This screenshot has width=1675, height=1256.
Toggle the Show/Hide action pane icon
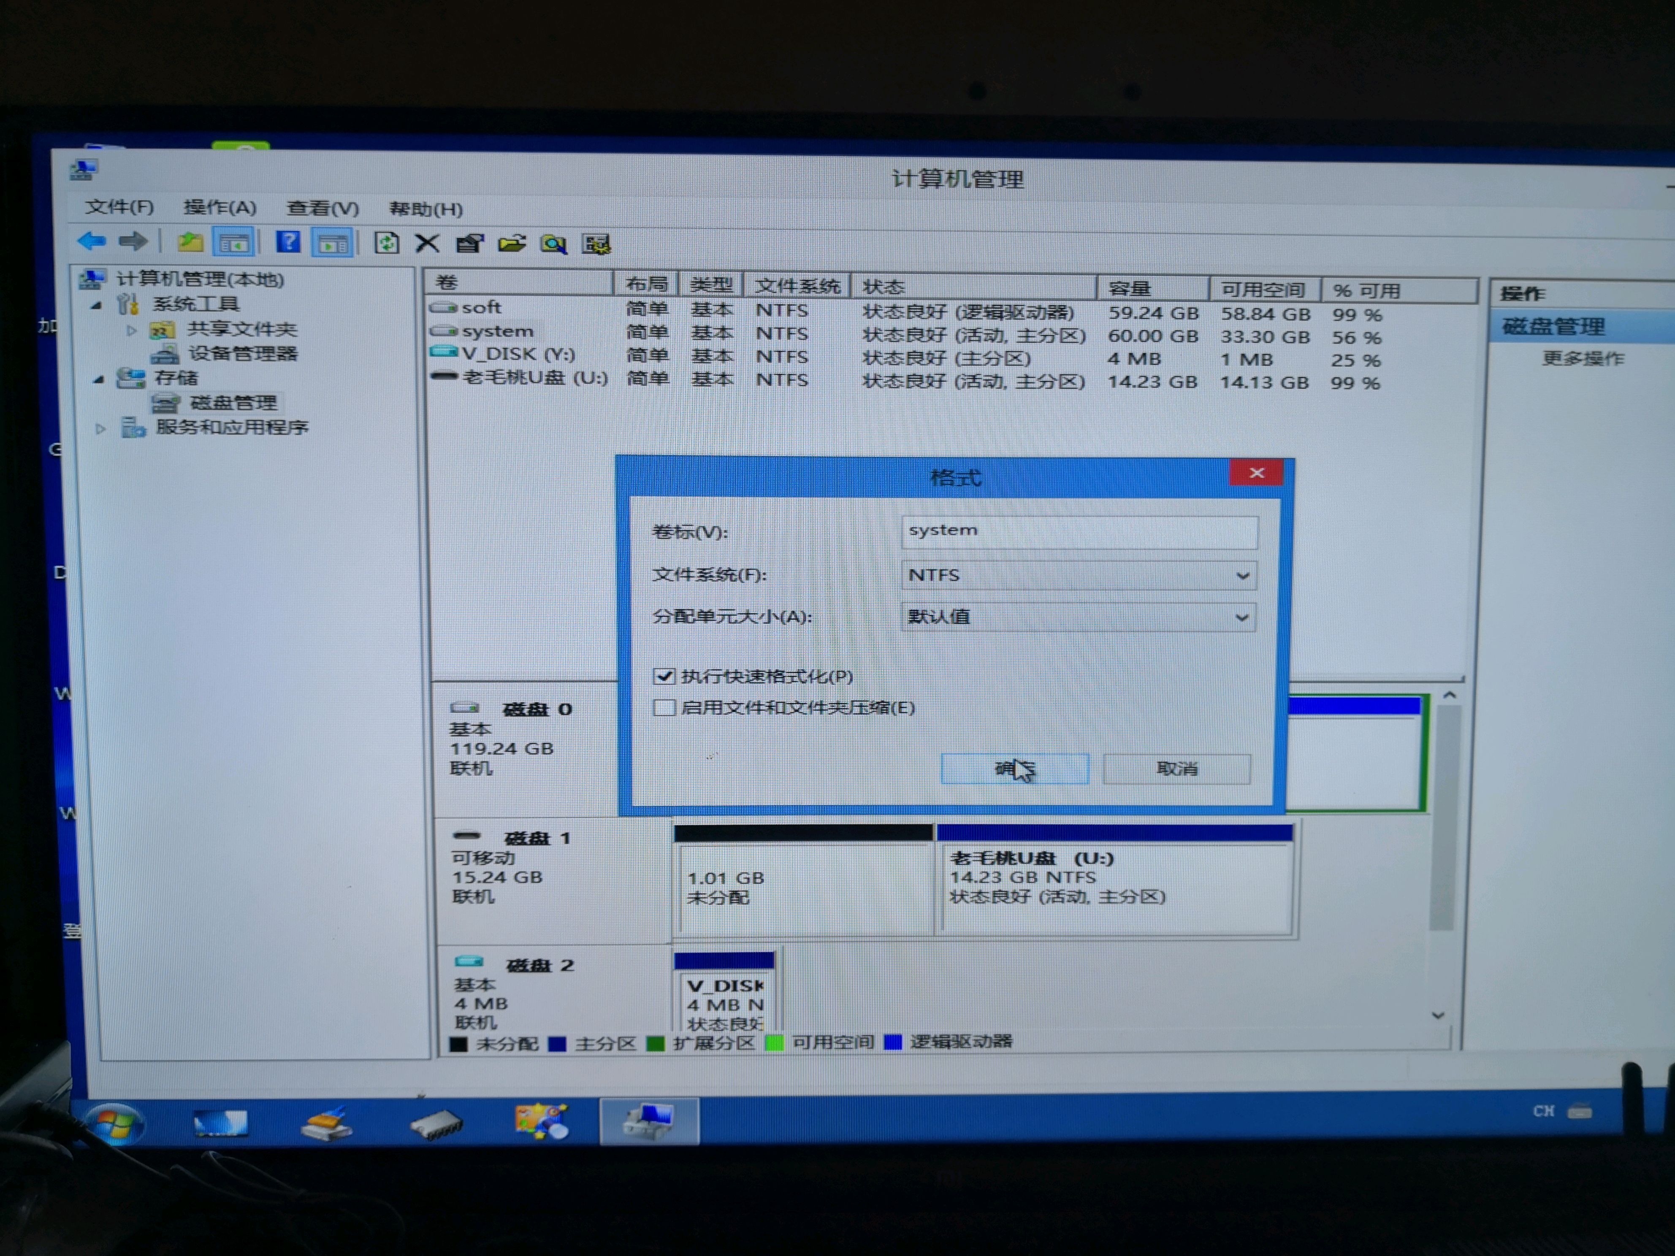tap(333, 243)
